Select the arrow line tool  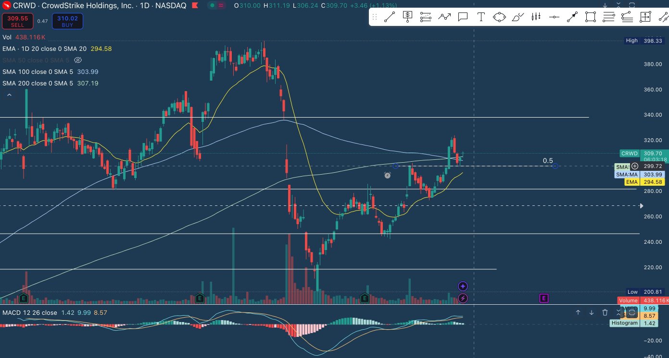click(572, 17)
